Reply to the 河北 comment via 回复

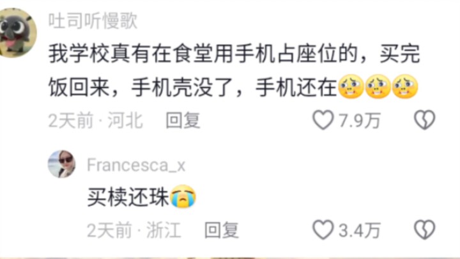tap(183, 120)
